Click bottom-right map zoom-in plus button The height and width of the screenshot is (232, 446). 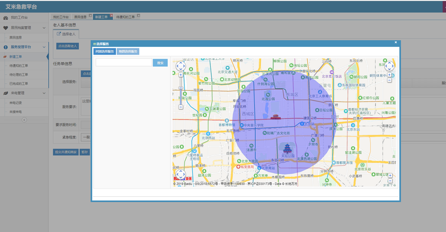(x=390, y=176)
